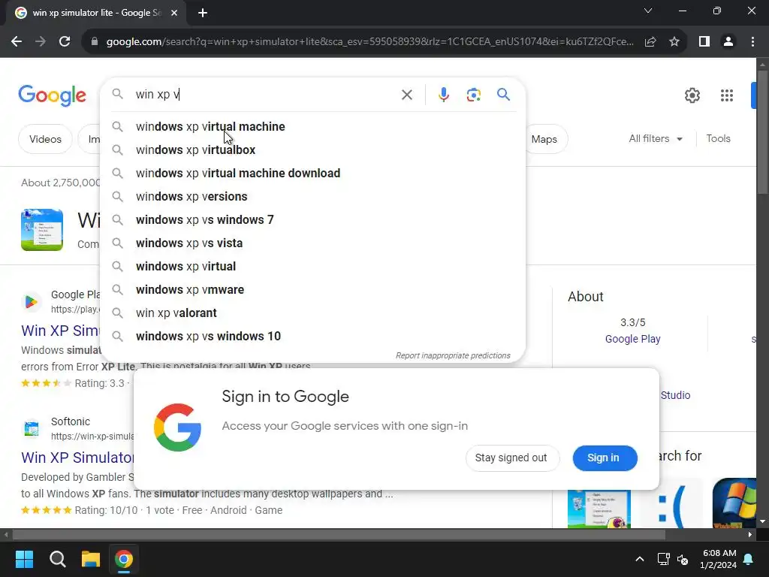This screenshot has width=769, height=577.
Task: Click the horizontal page scrollbar
Action: coord(339,534)
